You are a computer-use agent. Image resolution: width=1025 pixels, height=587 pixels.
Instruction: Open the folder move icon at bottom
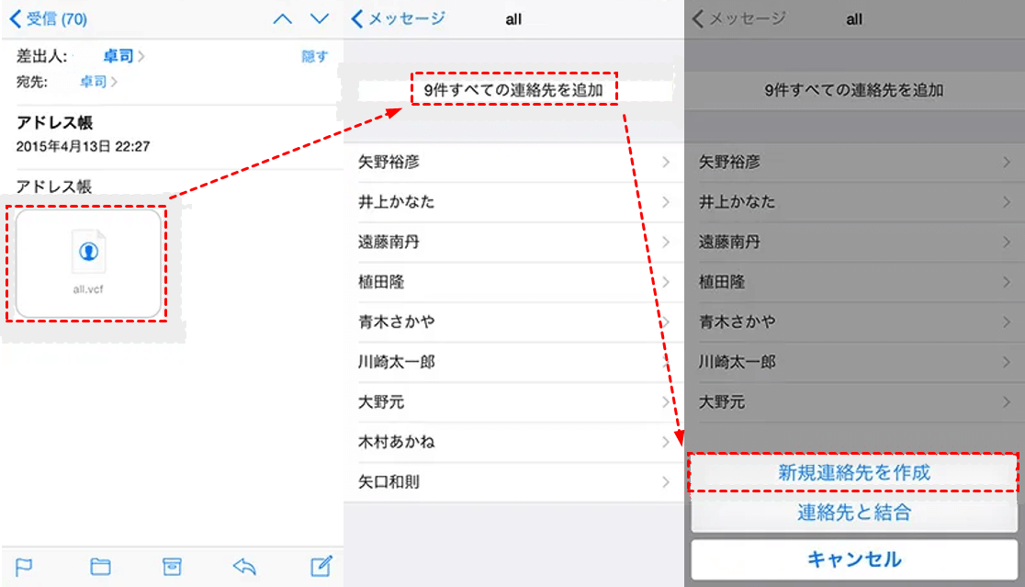tap(99, 568)
